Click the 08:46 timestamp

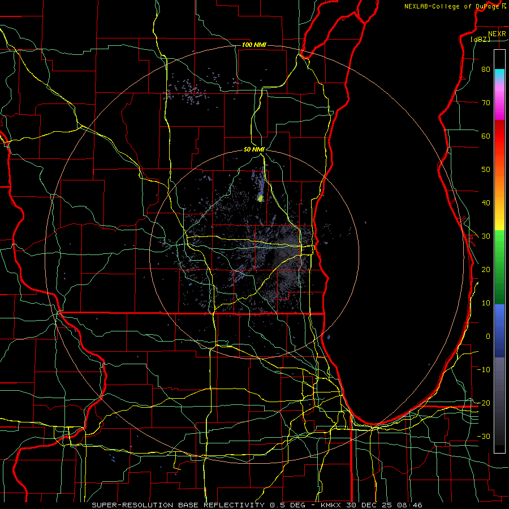pos(409,505)
